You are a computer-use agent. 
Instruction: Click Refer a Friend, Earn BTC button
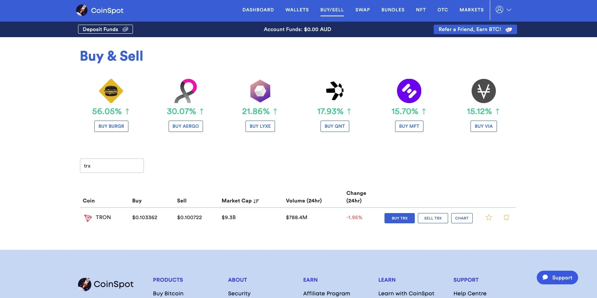(475, 29)
